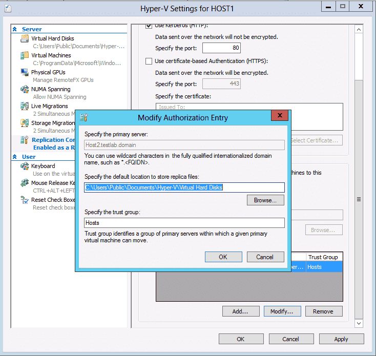
Task: Click the disabled Browse... button behind dialog
Action: (324, 230)
